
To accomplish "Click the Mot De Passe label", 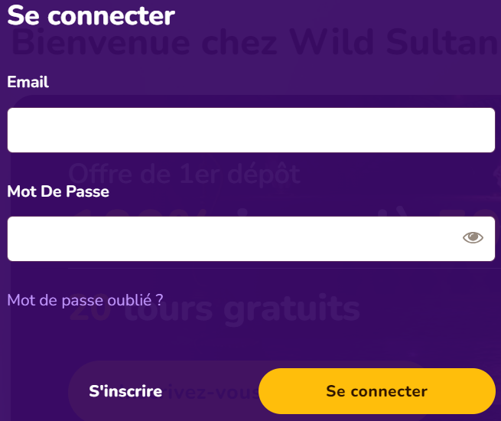I will [58, 191].
